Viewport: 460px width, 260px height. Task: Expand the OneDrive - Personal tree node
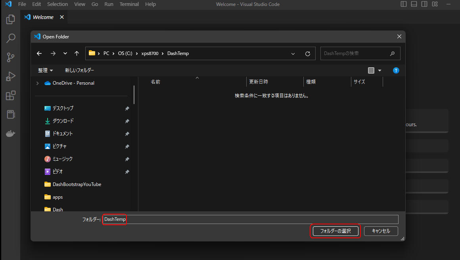pyautogui.click(x=38, y=83)
